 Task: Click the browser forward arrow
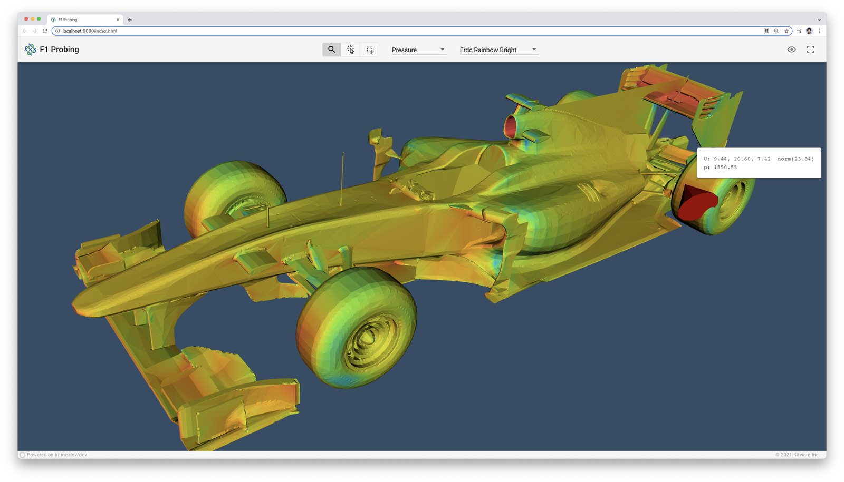click(35, 31)
